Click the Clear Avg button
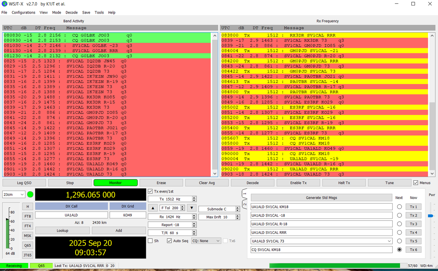The width and height of the screenshot is (438, 271). [x=207, y=183]
